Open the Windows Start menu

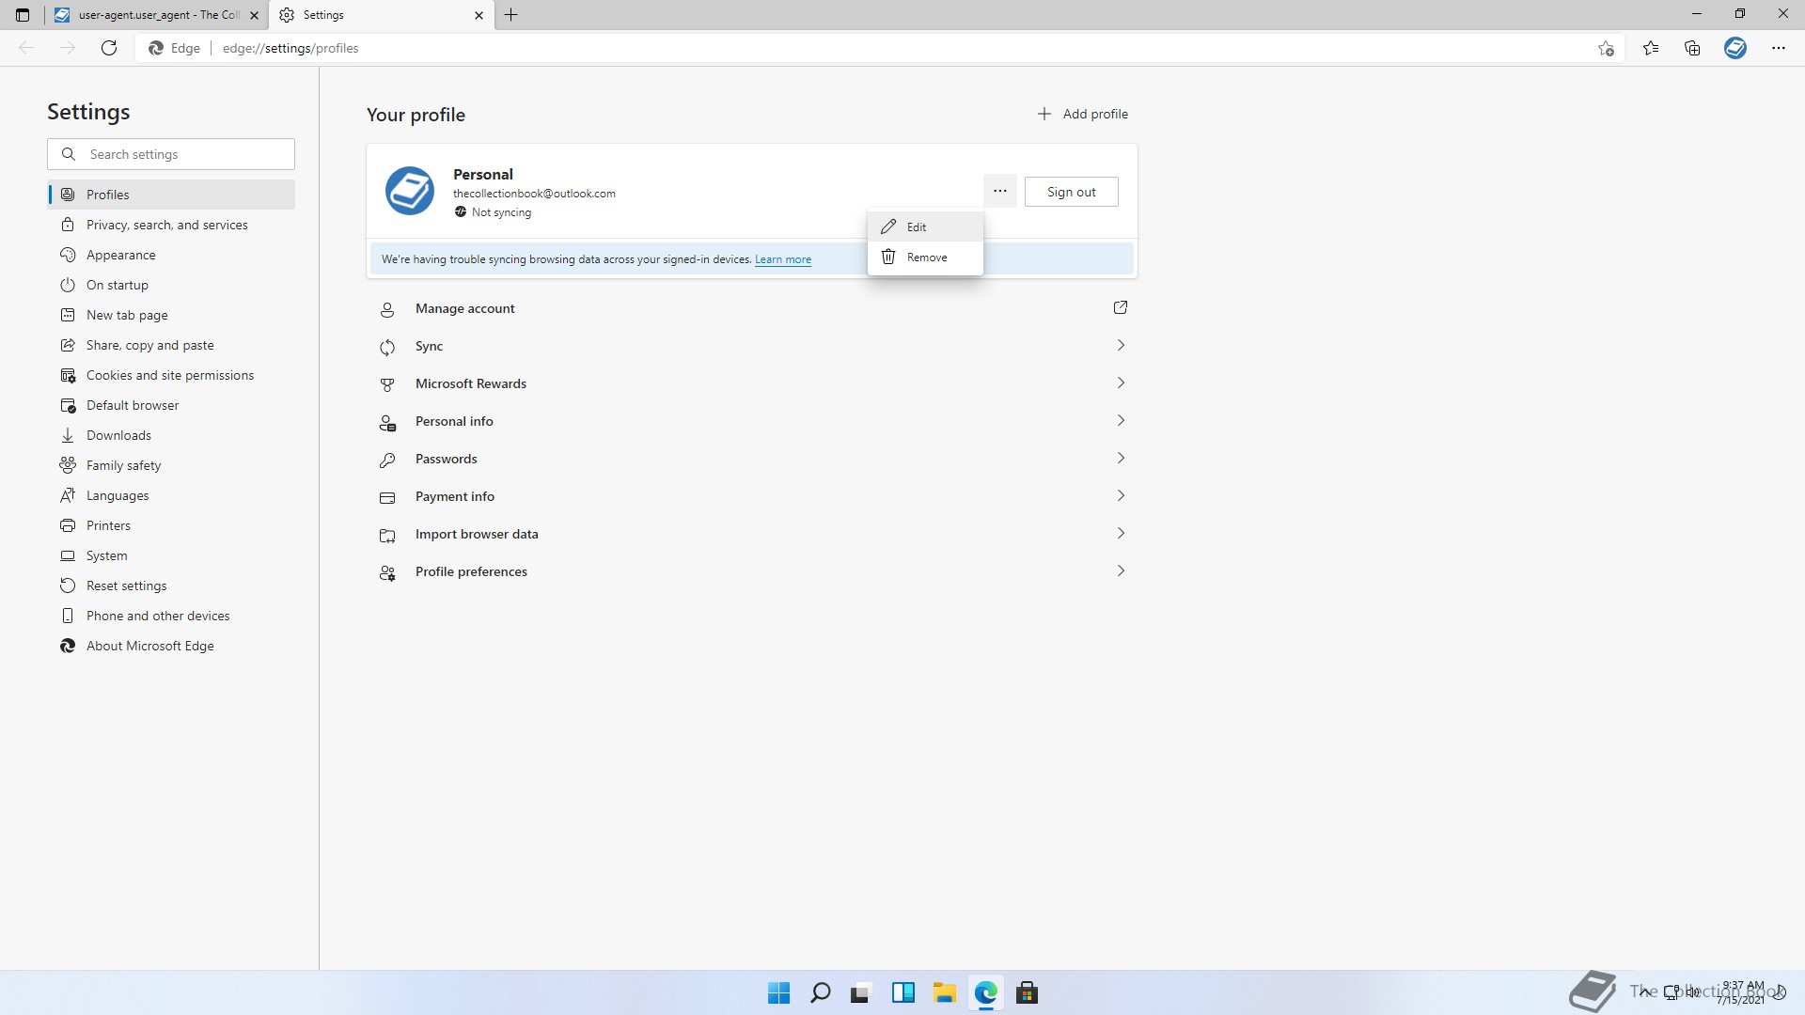778,992
